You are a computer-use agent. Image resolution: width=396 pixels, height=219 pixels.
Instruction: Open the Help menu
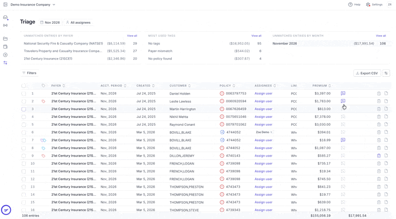point(354,4)
